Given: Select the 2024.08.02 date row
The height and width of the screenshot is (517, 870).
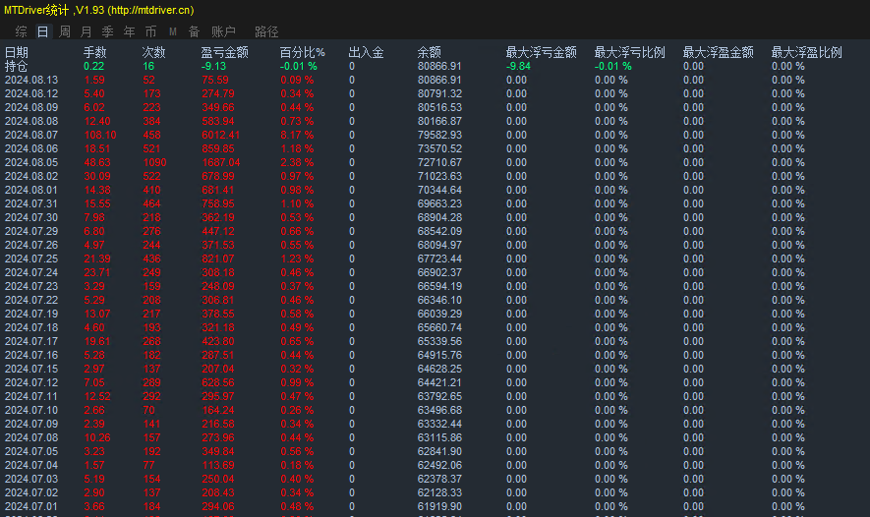Looking at the screenshot, I should (x=31, y=176).
